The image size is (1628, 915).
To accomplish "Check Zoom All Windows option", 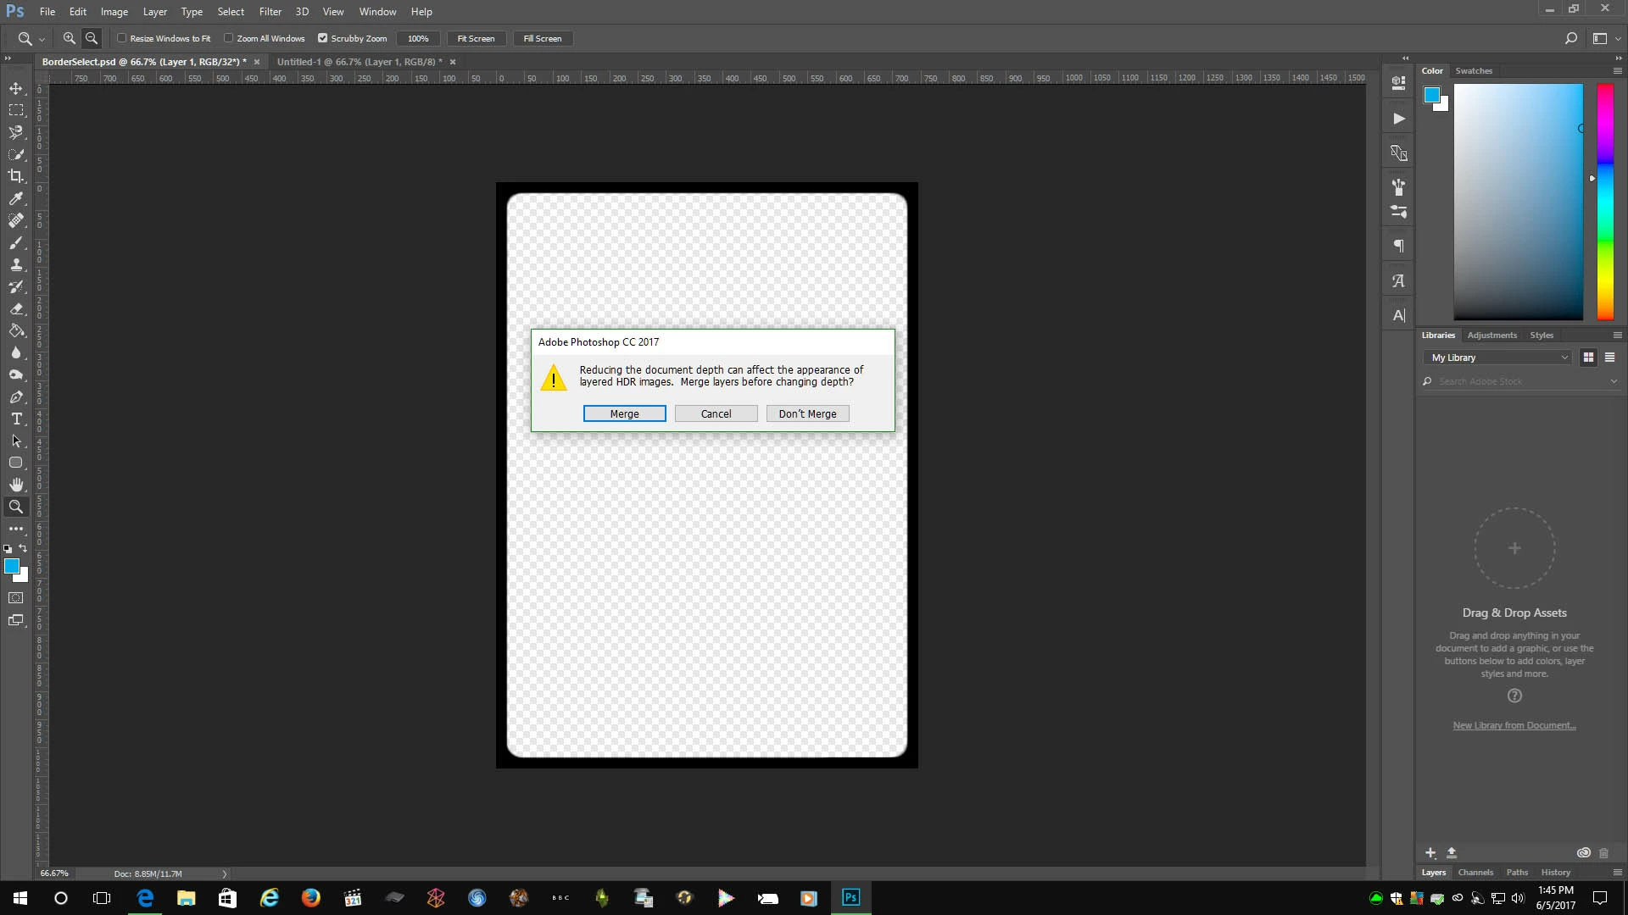I will (x=229, y=38).
